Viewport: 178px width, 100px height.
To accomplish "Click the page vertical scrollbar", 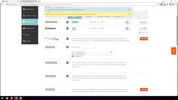I will coord(177,31).
